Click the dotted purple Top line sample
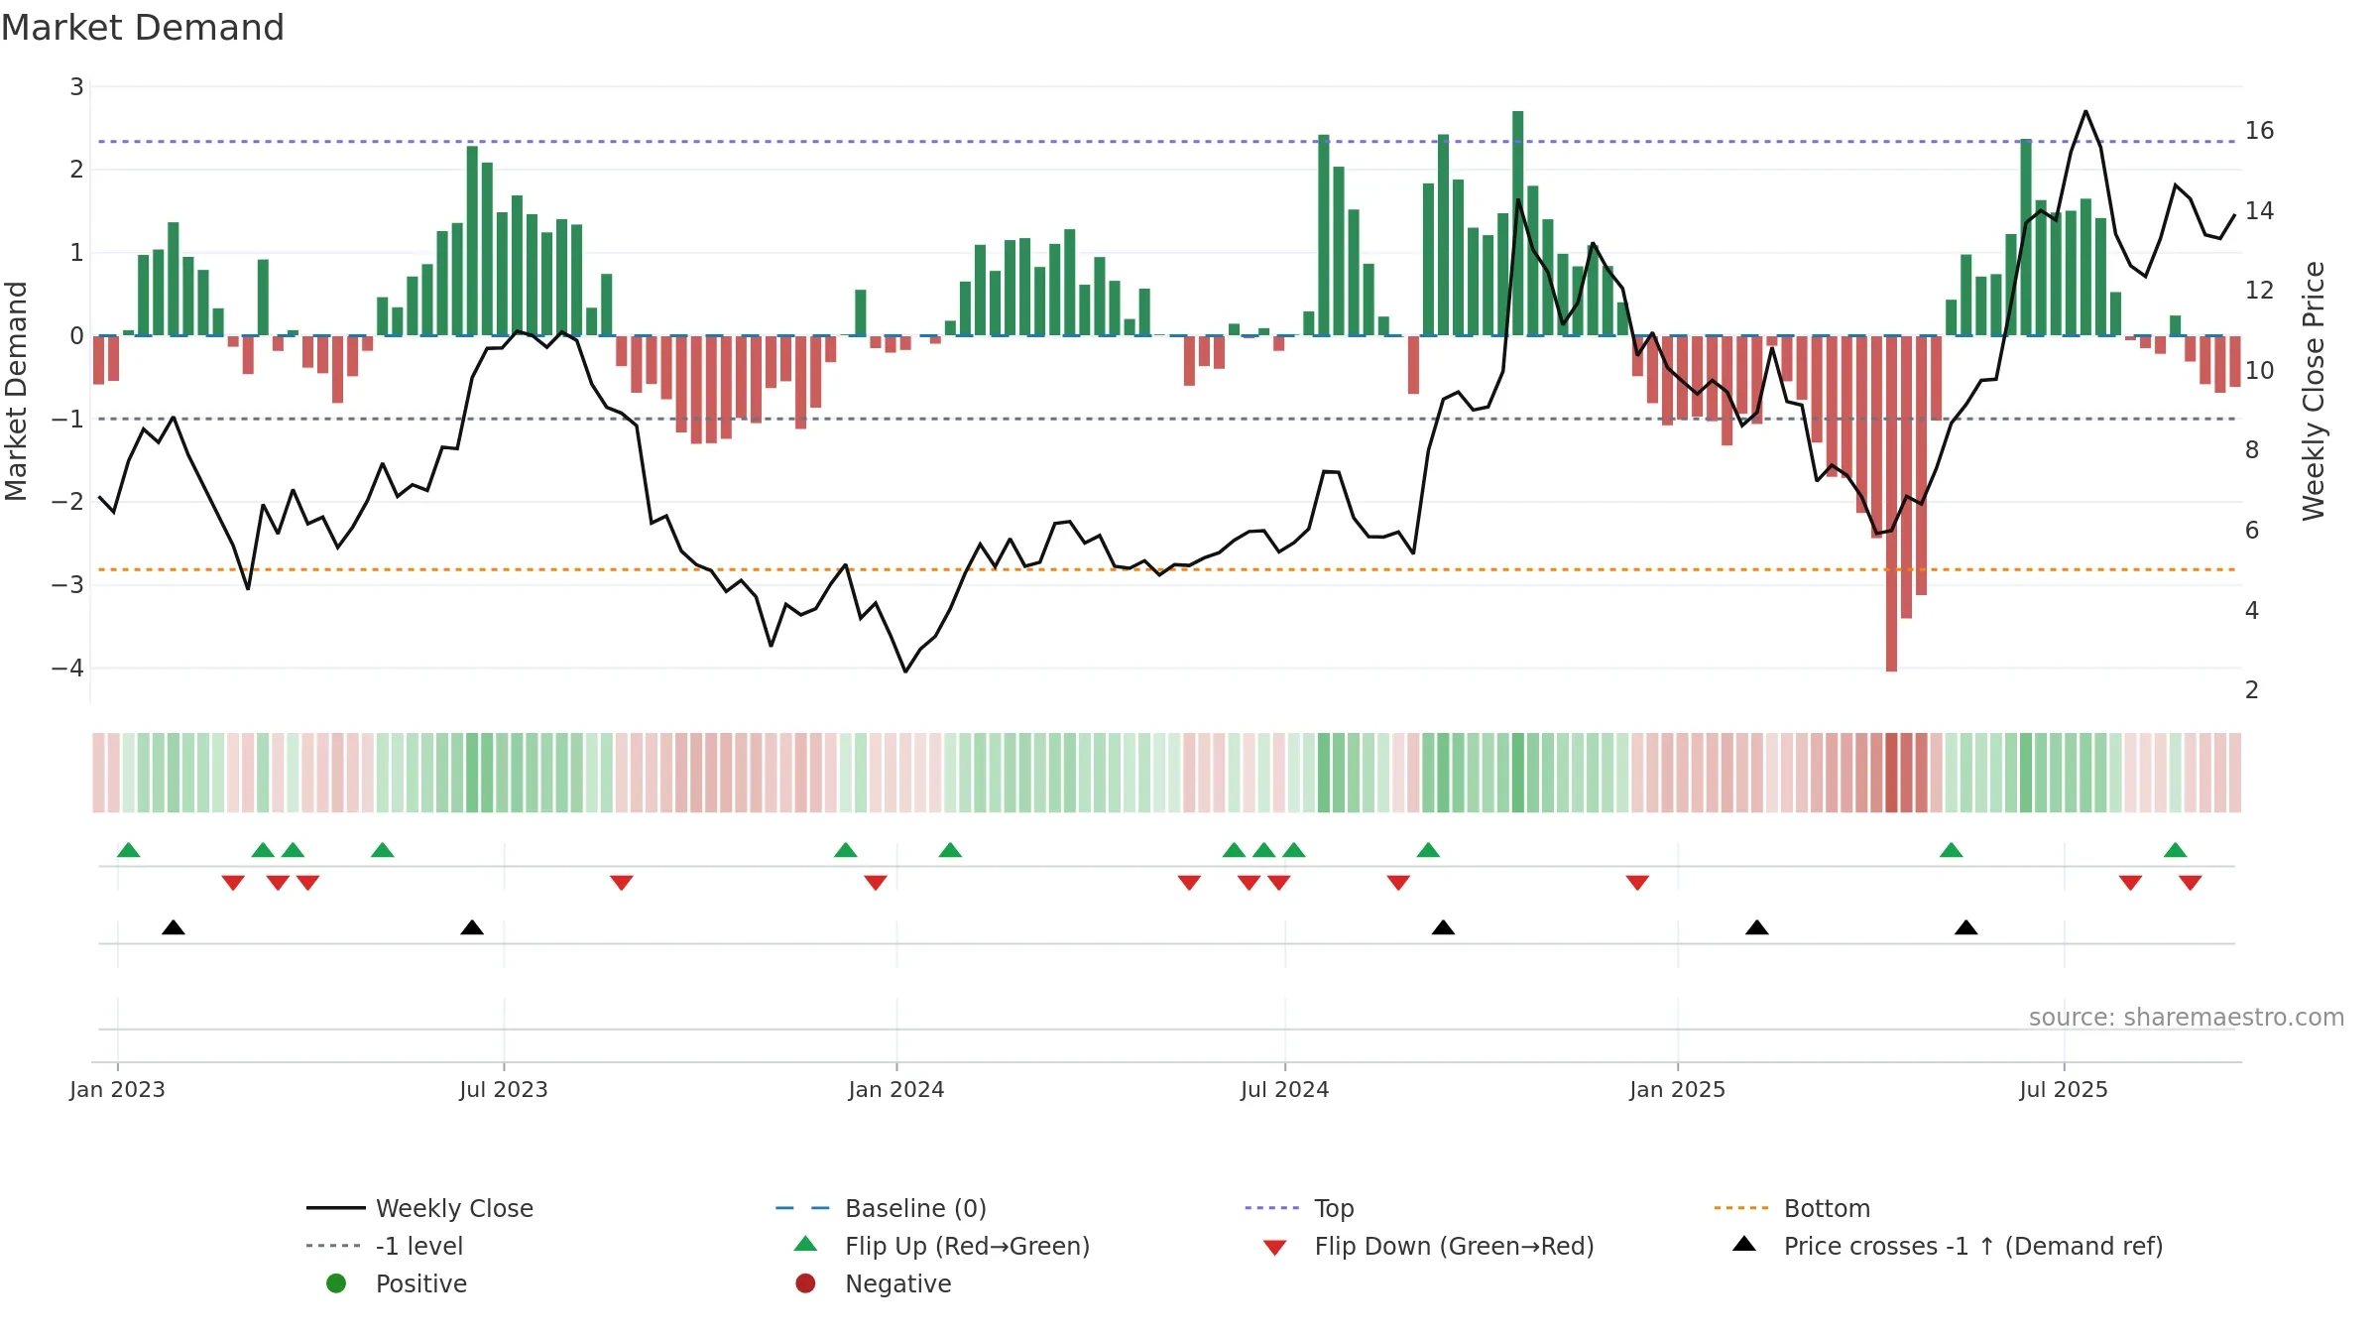 coord(1272,1208)
